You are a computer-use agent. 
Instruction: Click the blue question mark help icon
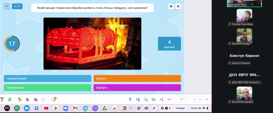pyautogui.click(x=130, y=99)
